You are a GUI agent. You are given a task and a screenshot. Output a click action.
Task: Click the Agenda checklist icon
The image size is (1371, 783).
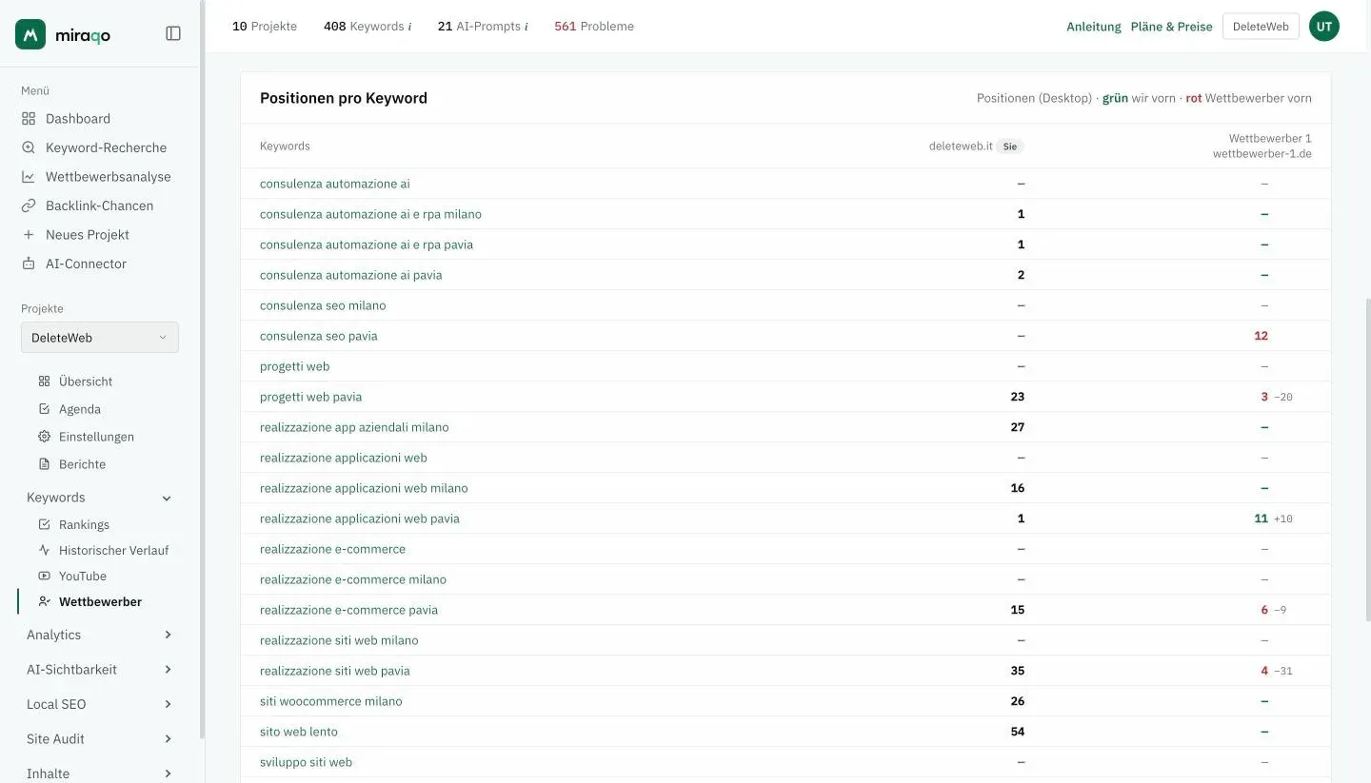(44, 409)
